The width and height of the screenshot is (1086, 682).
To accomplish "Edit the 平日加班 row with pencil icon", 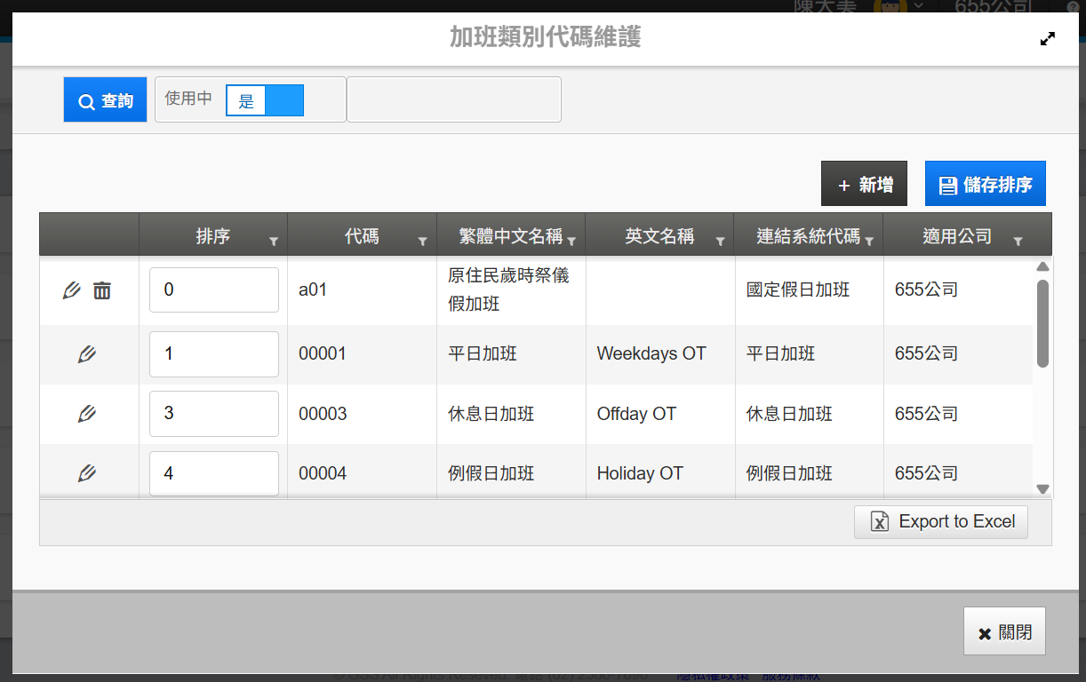I will (87, 354).
